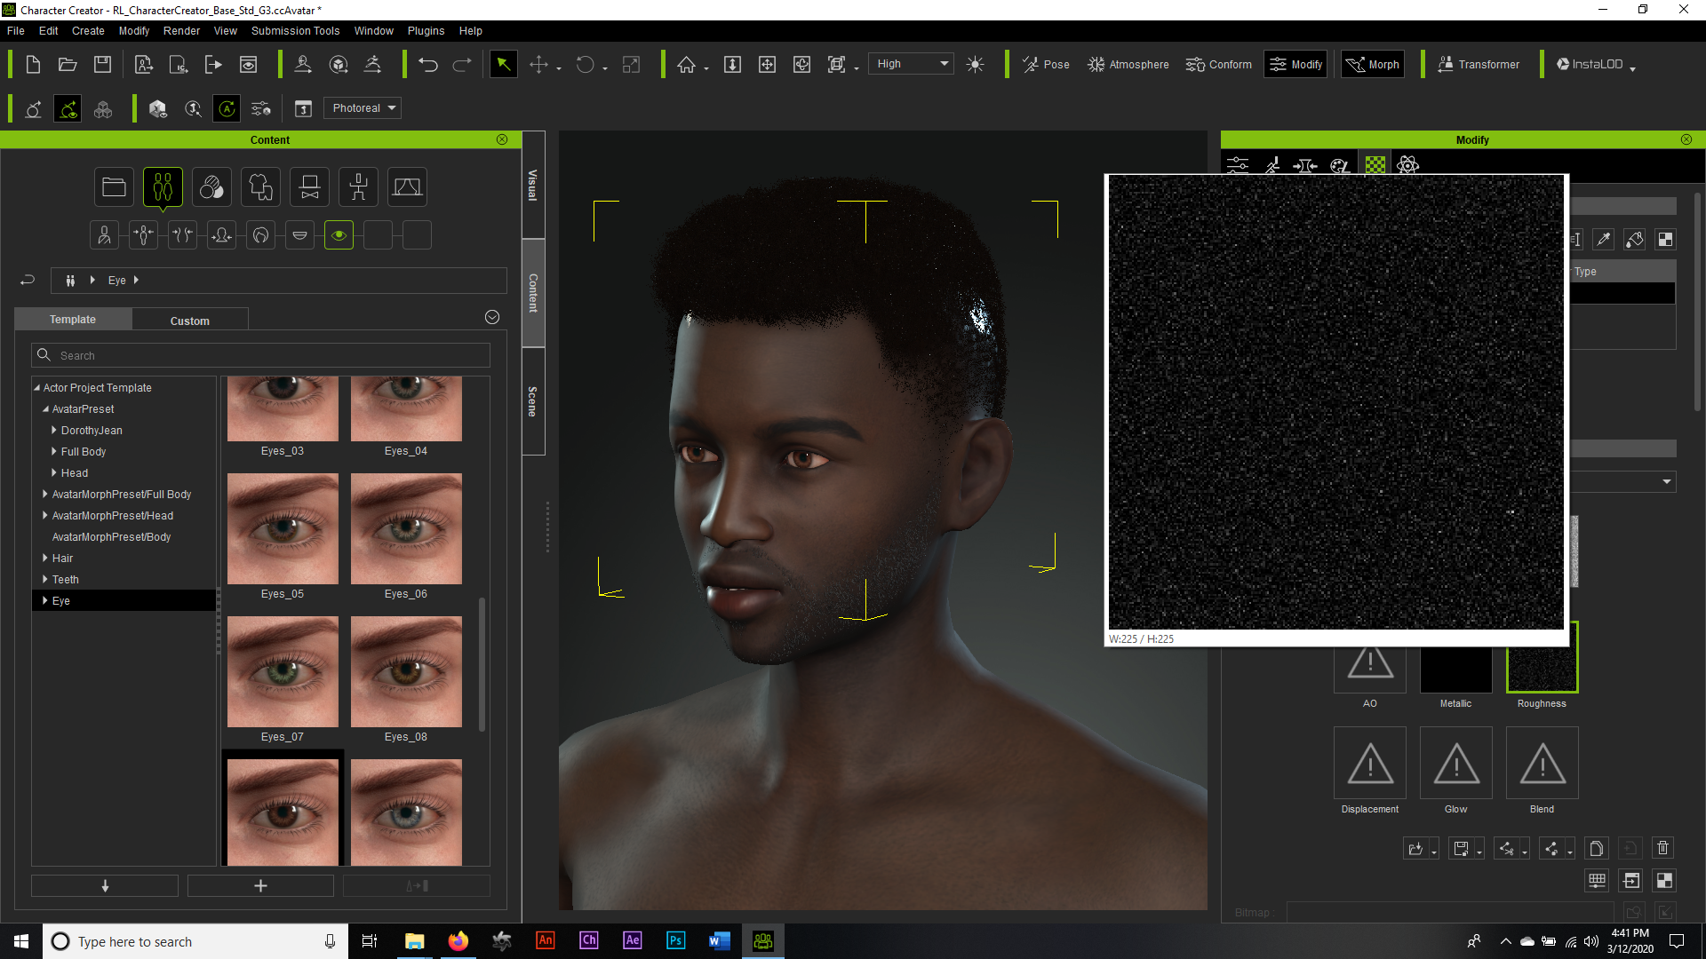This screenshot has height=959, width=1706.
Task: Click the sun lighting icon
Action: (x=975, y=65)
